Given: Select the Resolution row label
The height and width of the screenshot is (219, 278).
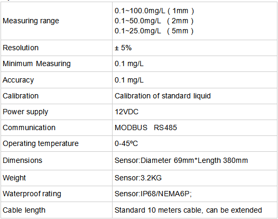Looking at the screenshot, I should pos(21,48).
